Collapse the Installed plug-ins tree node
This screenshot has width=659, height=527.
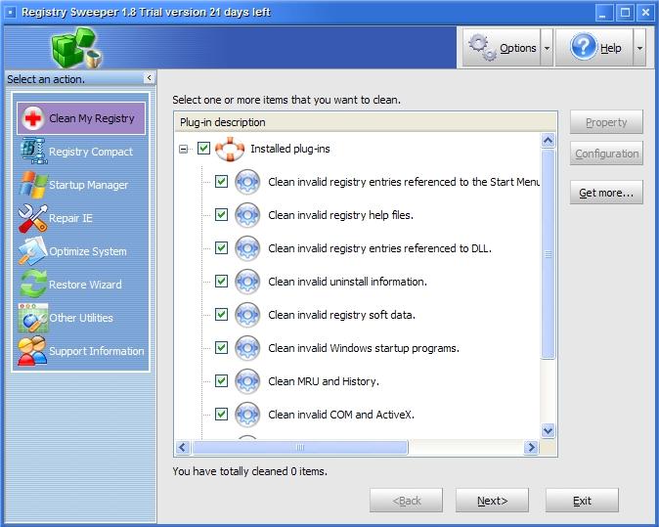(x=183, y=149)
